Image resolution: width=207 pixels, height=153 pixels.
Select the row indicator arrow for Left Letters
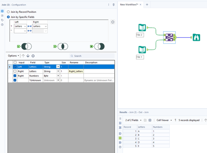(x=10, y=67)
